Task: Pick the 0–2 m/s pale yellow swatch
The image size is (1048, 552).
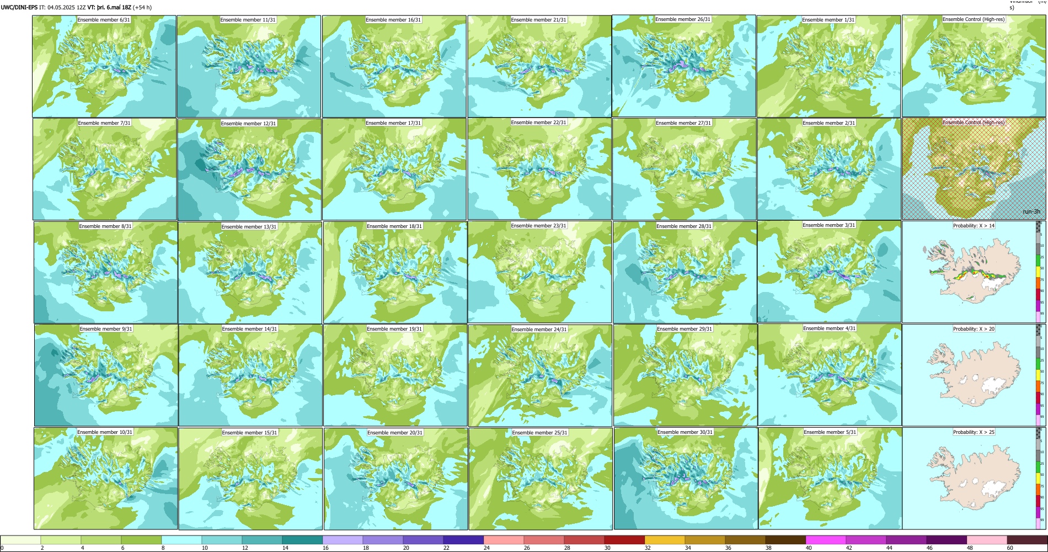Action: (21, 540)
